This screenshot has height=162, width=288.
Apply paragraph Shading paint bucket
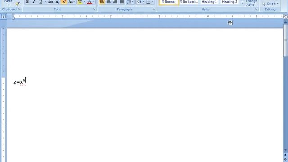[x=139, y=2]
